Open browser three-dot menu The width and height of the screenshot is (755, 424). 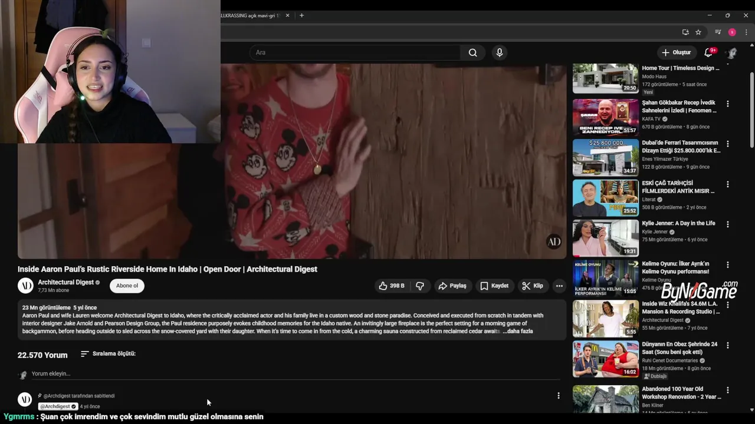click(746, 32)
